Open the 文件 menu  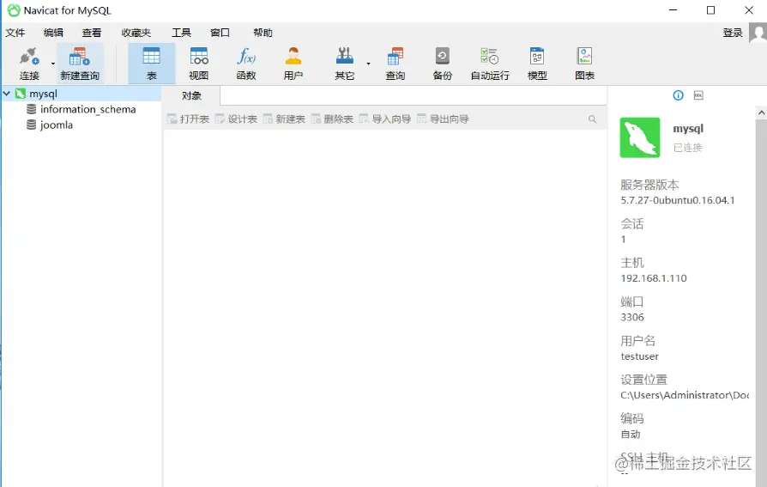[x=15, y=33]
